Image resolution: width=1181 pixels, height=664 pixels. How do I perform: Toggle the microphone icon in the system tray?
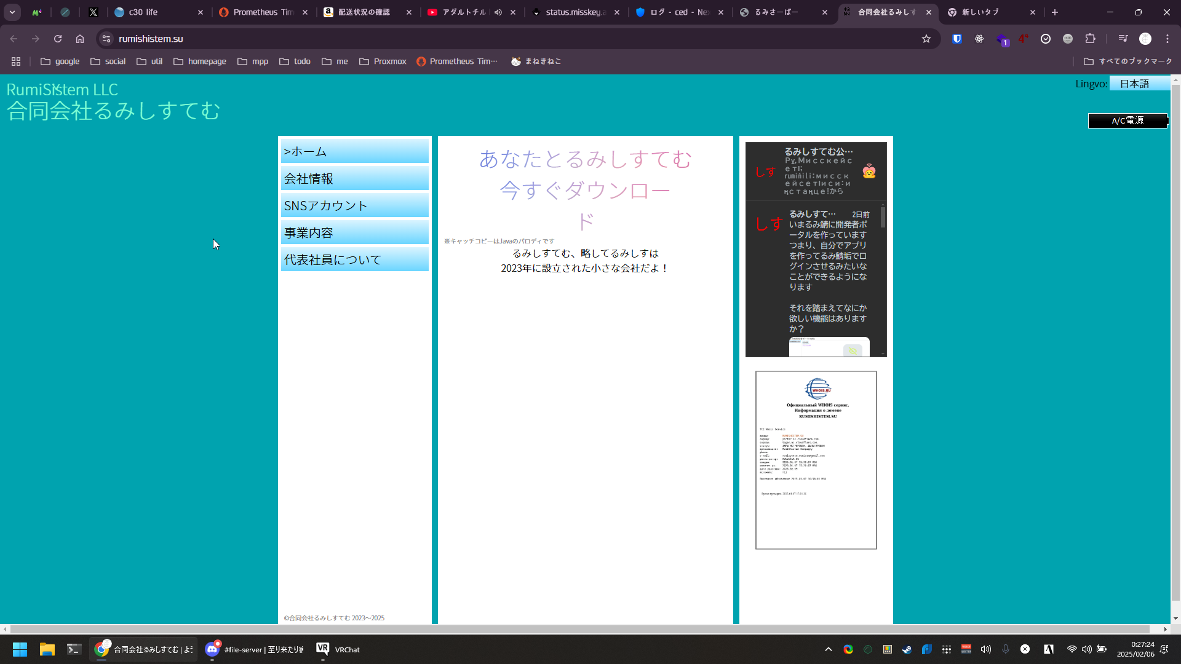1006,649
